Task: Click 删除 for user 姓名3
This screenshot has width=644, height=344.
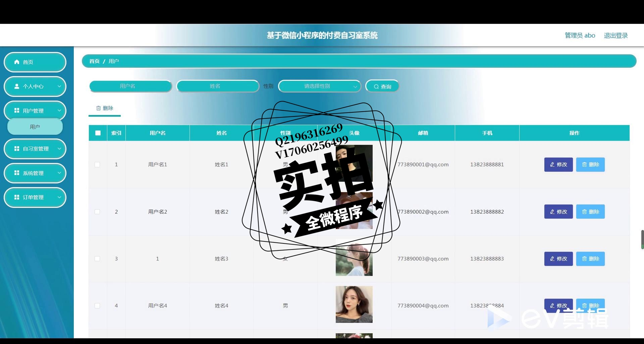Action: tap(590, 259)
